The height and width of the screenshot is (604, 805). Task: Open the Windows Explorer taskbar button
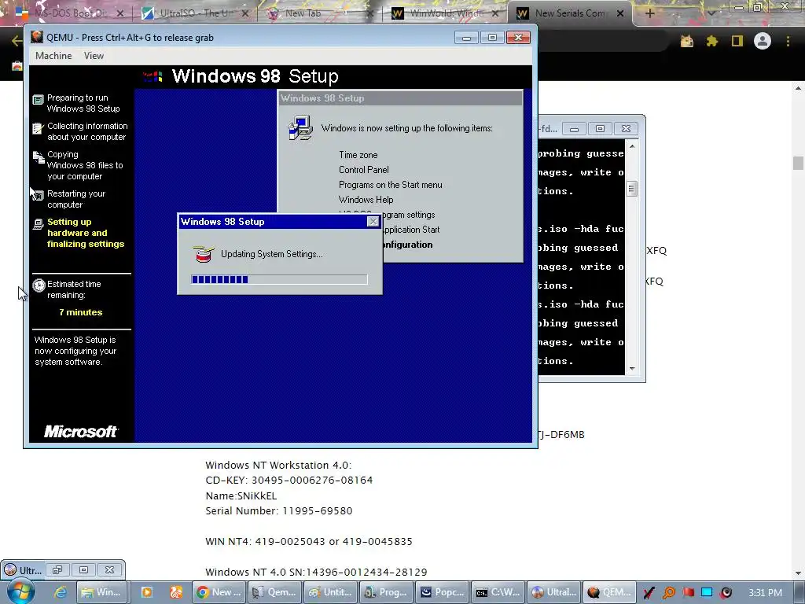102,592
